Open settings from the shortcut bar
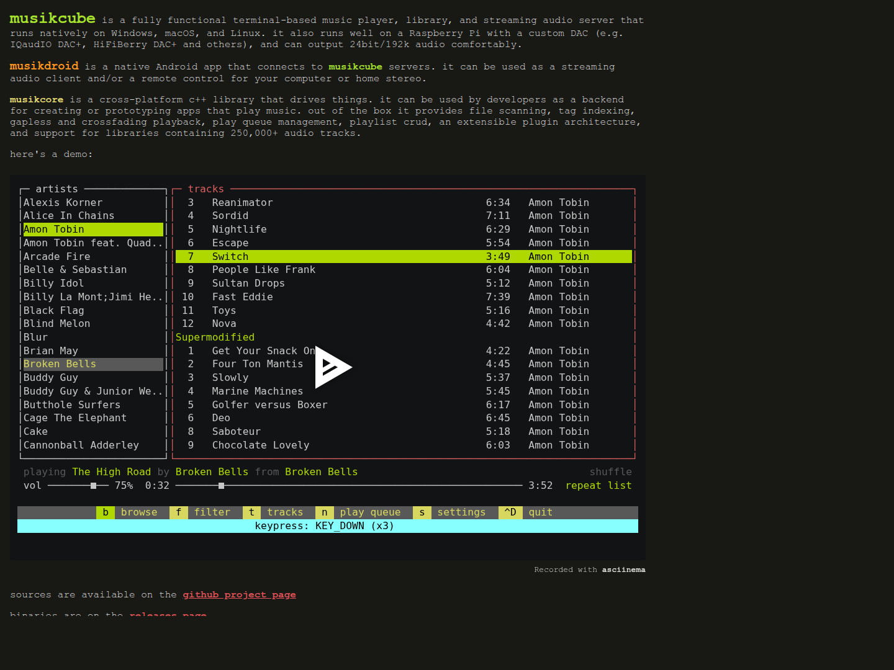 point(461,512)
